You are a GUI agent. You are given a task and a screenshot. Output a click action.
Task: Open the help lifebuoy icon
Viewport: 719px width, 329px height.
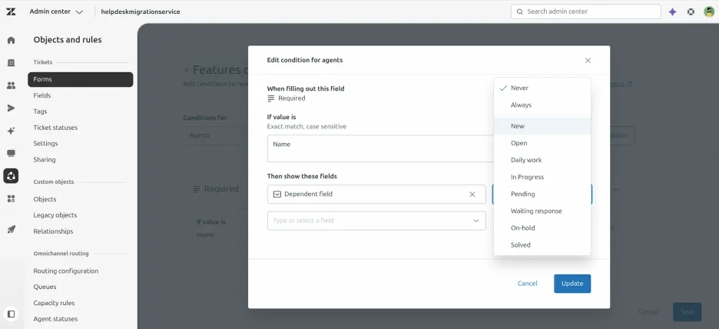coord(691,12)
